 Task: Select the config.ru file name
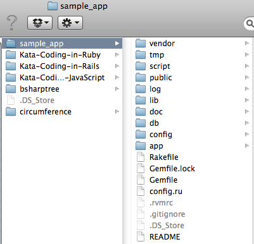click(x=166, y=192)
